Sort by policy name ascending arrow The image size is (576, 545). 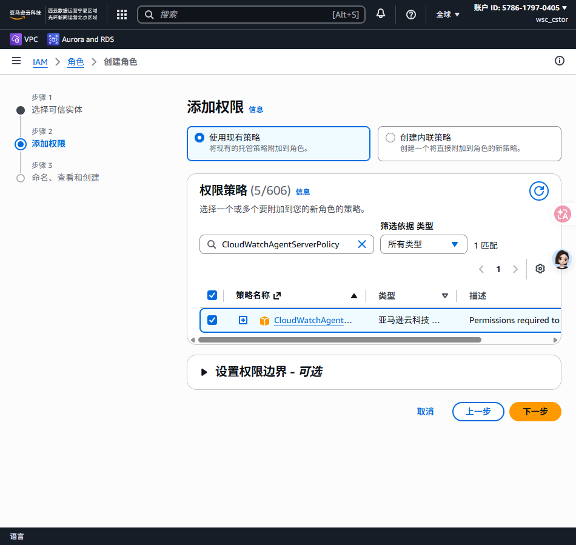(x=353, y=296)
